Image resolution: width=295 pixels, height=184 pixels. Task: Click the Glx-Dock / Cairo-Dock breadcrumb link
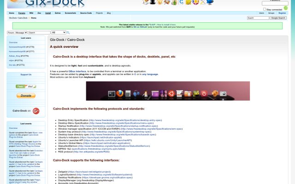tap(18, 18)
